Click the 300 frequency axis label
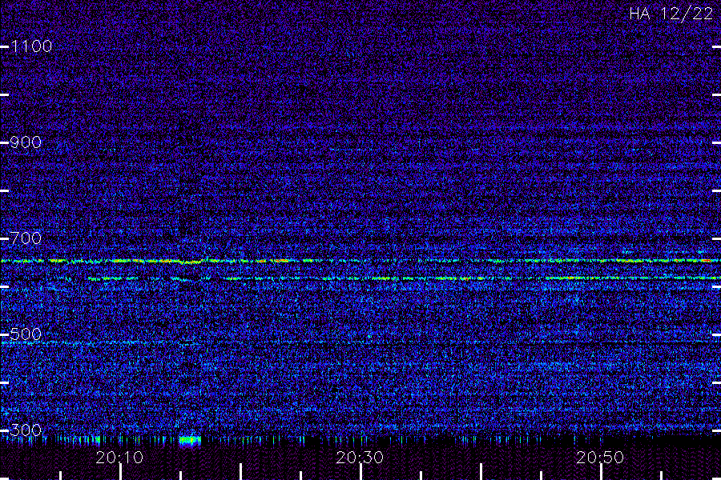Viewport: 721px width, 480px height. [26, 430]
